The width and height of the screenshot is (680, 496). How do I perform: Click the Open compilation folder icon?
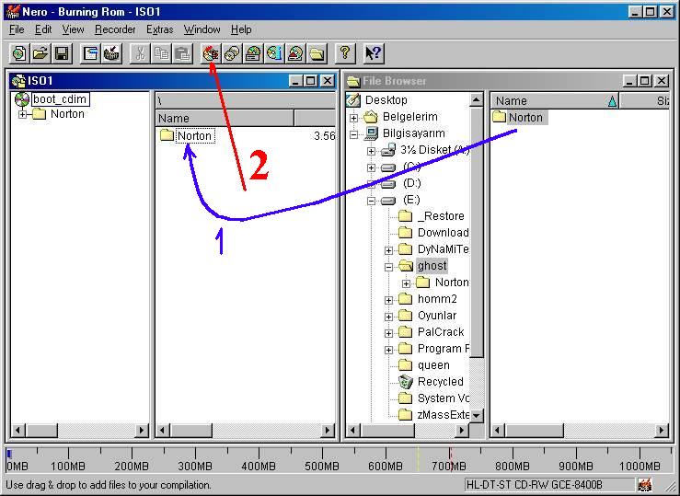pyautogui.click(x=40, y=53)
